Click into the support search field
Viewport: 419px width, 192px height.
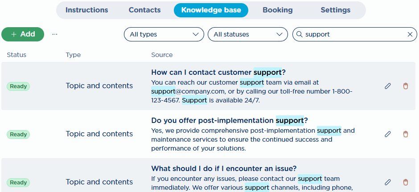click(355, 34)
